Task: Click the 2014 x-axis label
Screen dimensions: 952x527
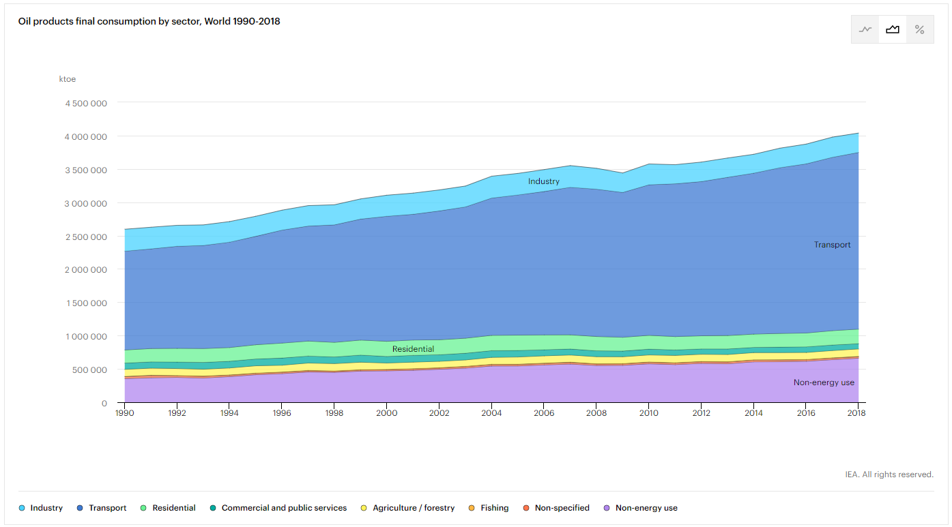Action: (x=753, y=413)
